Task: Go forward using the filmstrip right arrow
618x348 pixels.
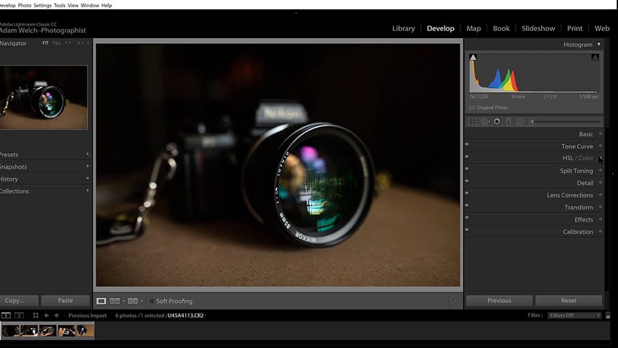Action: 57,315
